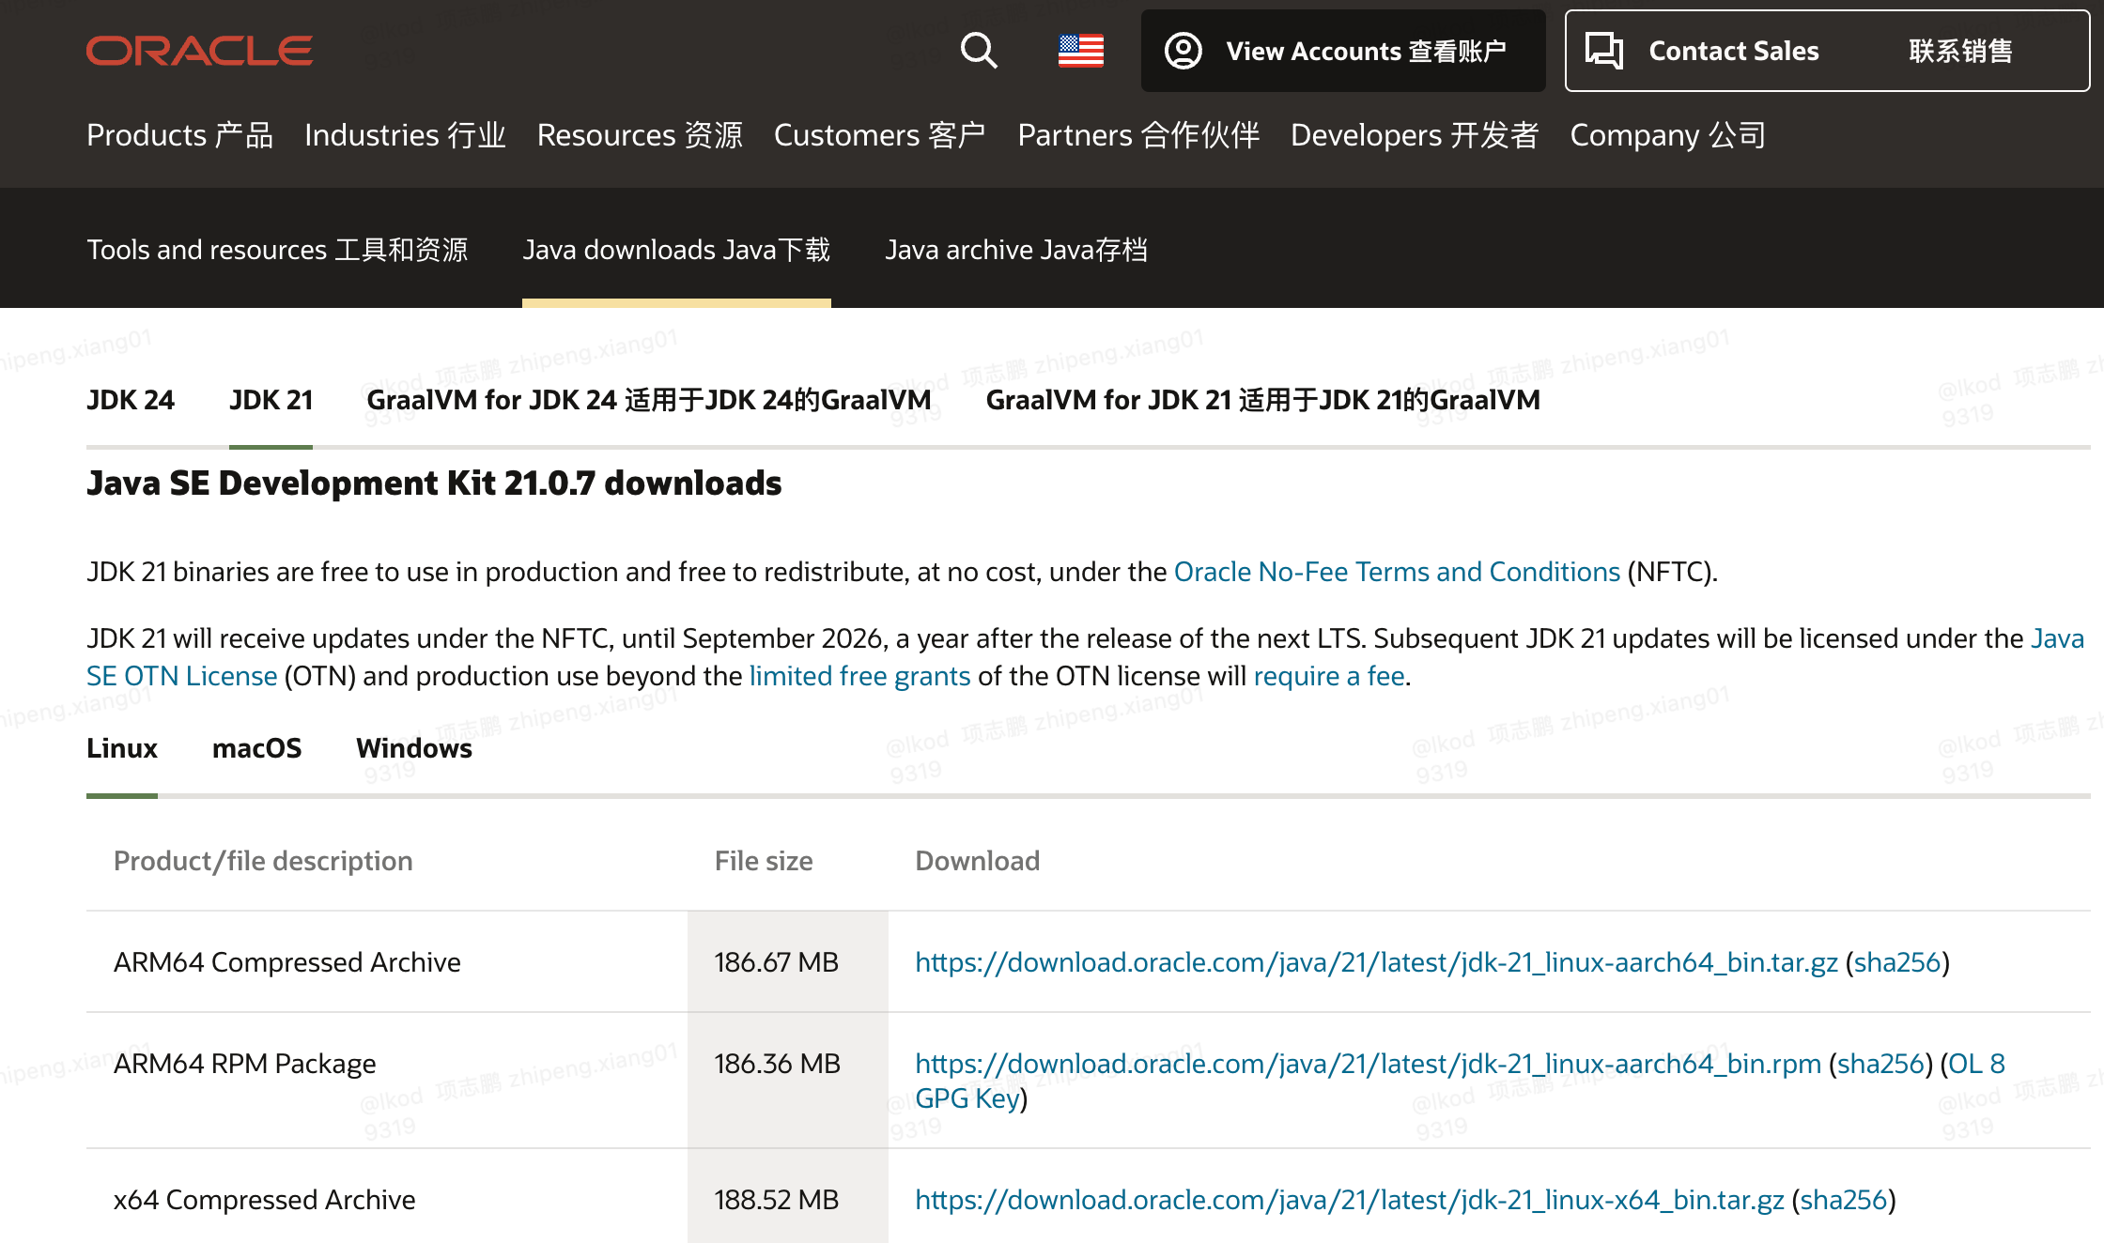Open the Developers menu
This screenshot has height=1243, width=2104.
[1416, 135]
